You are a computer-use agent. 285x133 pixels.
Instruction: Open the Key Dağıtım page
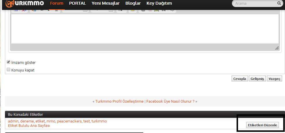(159, 3)
